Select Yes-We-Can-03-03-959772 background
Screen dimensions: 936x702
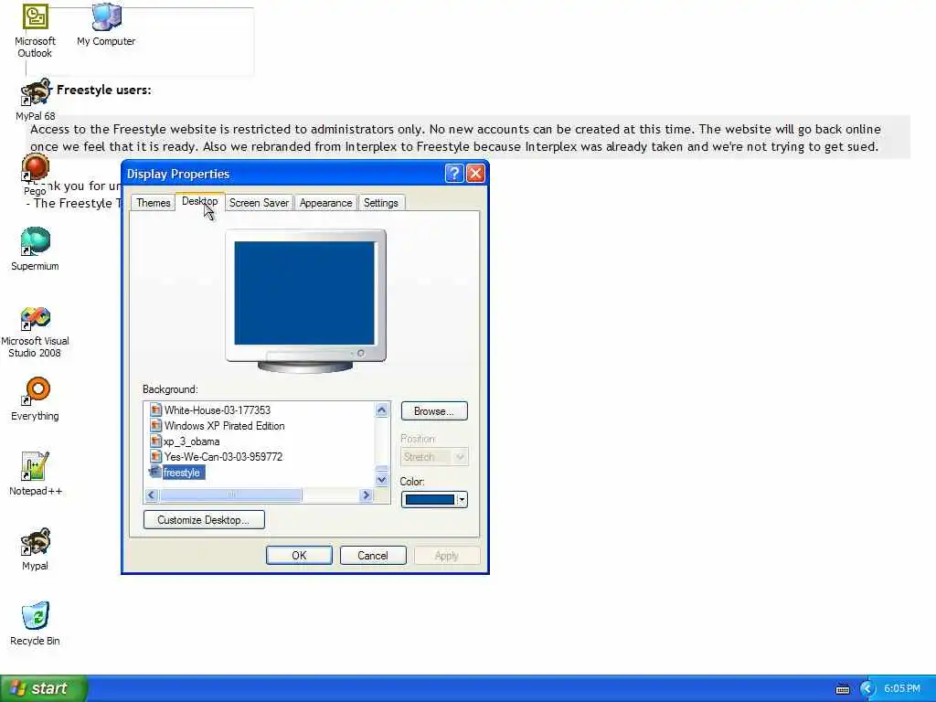point(223,457)
